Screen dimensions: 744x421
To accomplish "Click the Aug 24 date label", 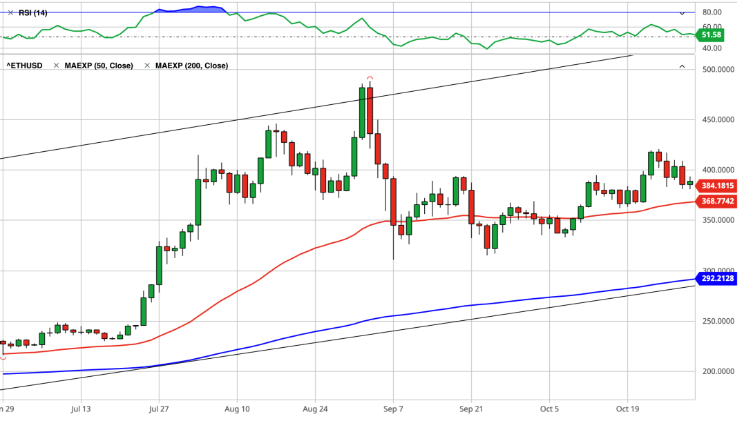I will (x=315, y=409).
